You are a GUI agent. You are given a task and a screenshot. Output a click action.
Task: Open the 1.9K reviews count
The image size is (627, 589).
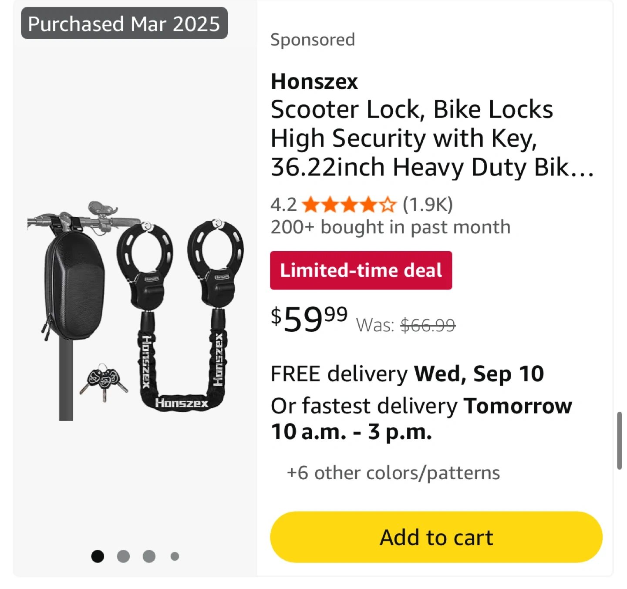428,204
